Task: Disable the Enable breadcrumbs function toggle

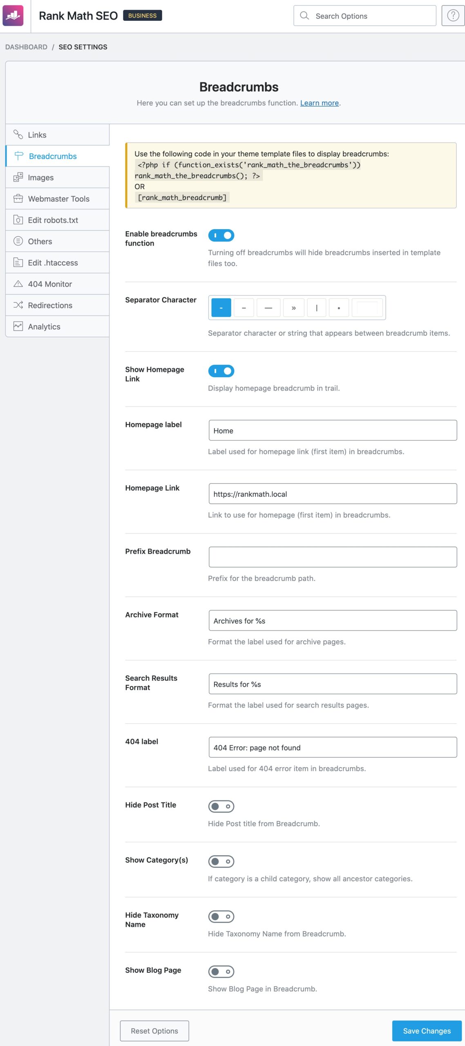Action: coord(221,235)
